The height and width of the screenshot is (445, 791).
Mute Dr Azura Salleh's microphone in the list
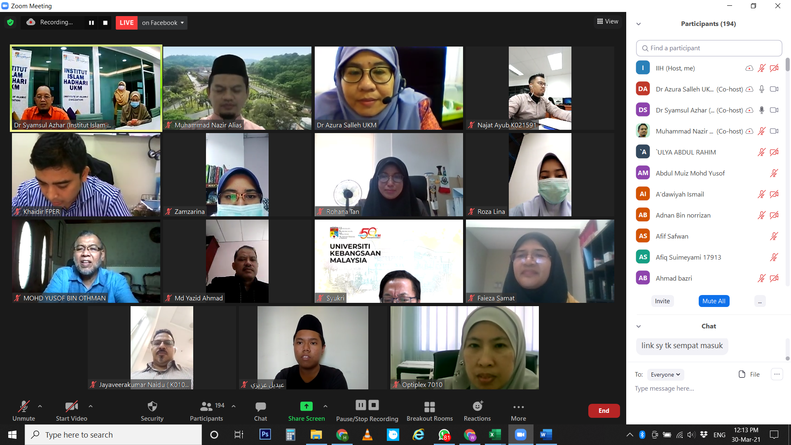click(762, 89)
